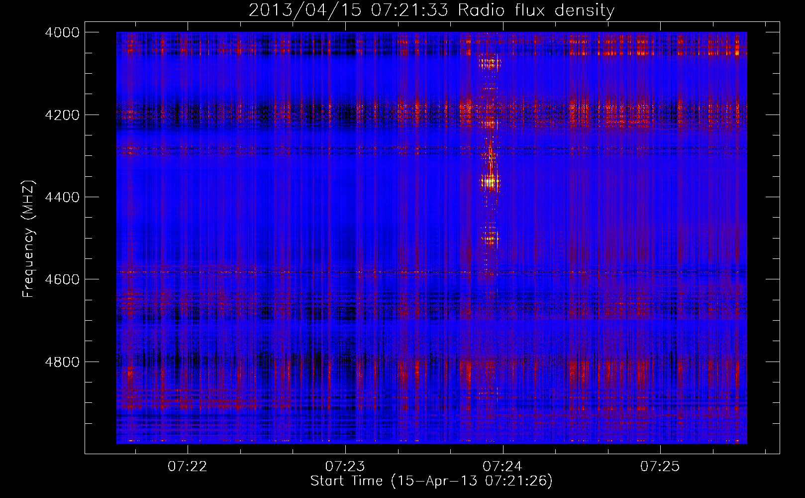This screenshot has height=498, width=805.
Task: Click the plot title "Radio flux density"
Action: pyautogui.click(x=536, y=10)
